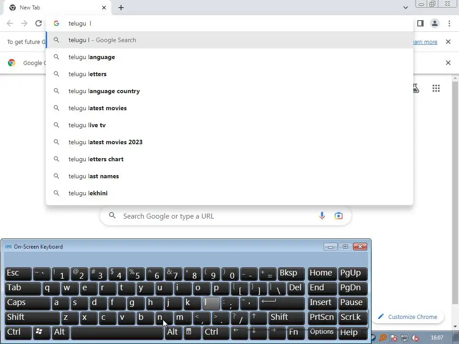
Task: Toggle the left Shift key on keyboard
Action: coord(32,318)
